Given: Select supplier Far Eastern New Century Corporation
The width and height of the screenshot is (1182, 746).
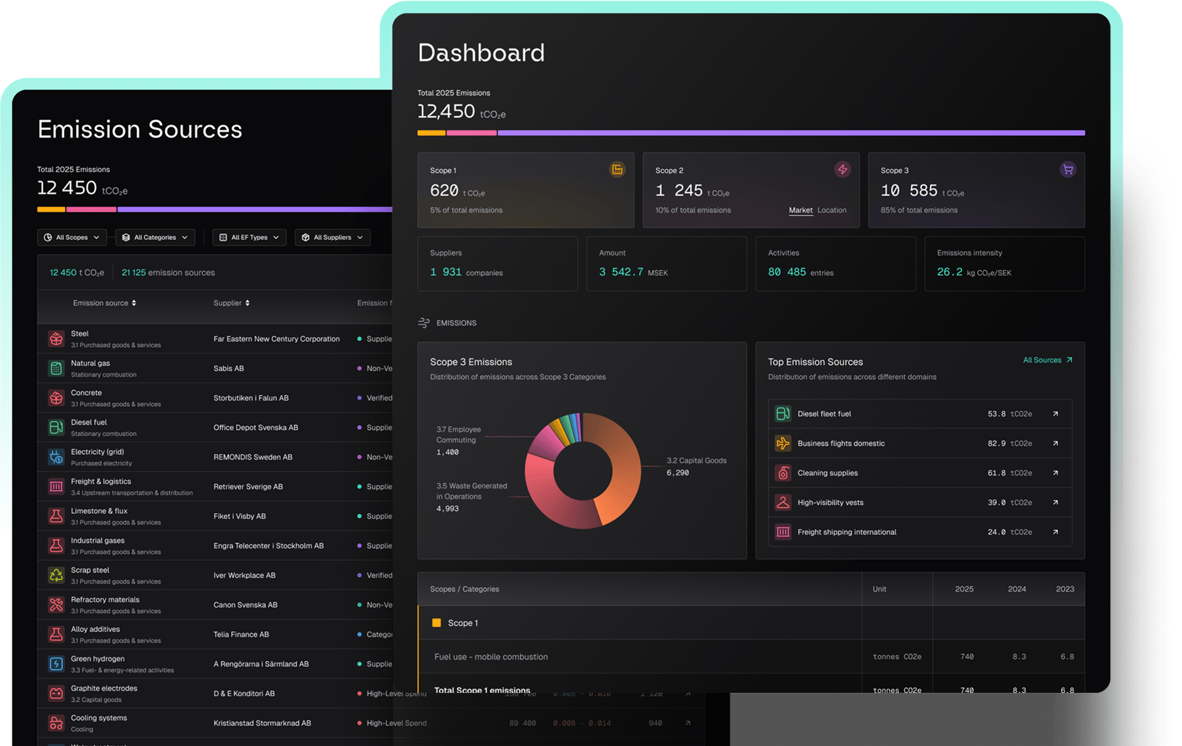Looking at the screenshot, I should (x=277, y=338).
